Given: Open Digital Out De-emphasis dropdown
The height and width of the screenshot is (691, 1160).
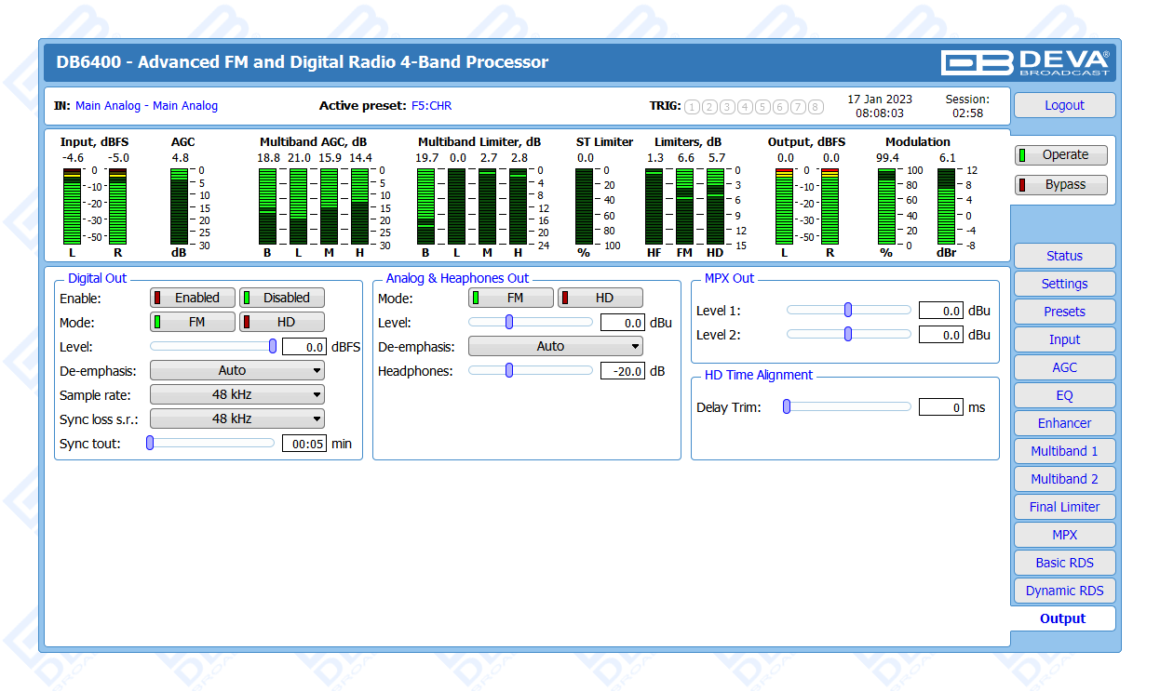Looking at the screenshot, I should click(237, 370).
